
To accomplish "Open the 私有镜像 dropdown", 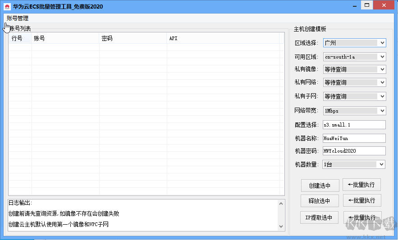I will click(355, 69).
